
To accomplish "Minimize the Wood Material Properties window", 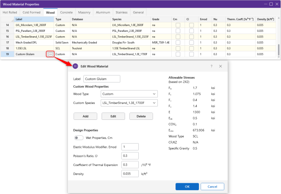I will coord(252,4).
